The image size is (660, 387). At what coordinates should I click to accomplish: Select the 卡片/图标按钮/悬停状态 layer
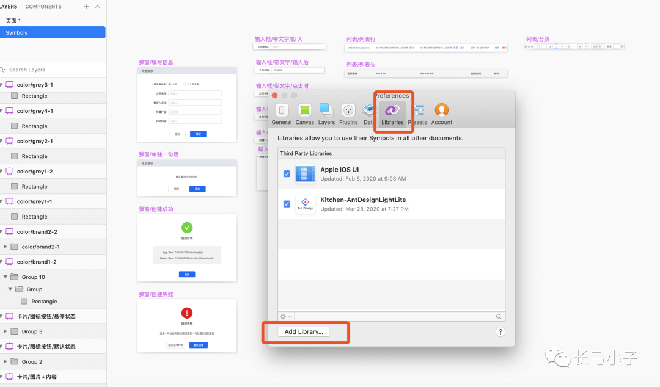coord(53,316)
